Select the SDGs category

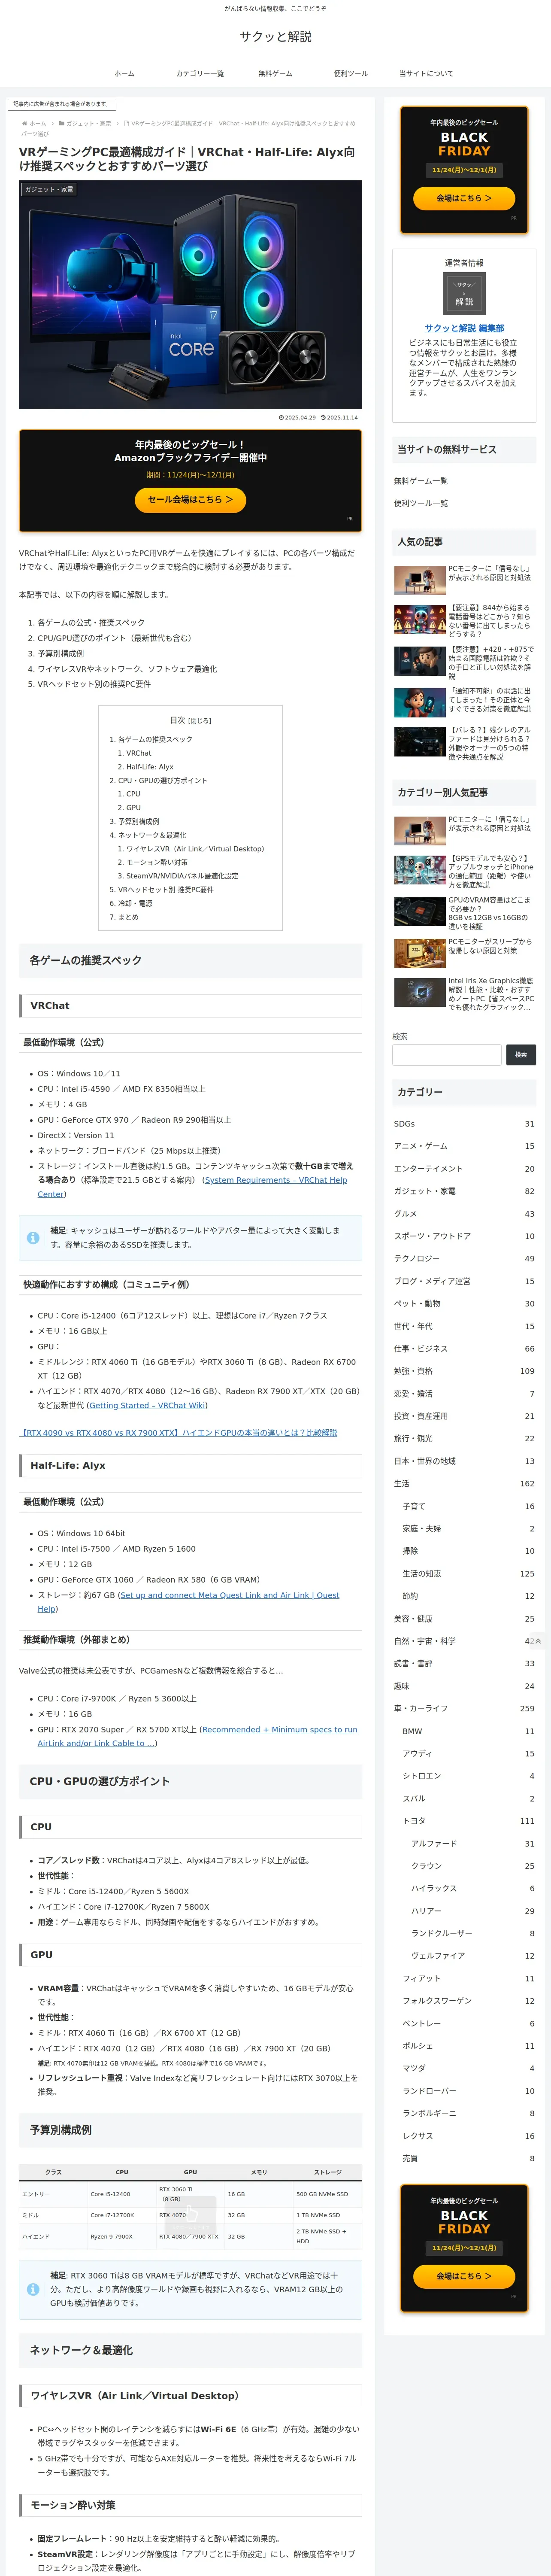point(464,1124)
